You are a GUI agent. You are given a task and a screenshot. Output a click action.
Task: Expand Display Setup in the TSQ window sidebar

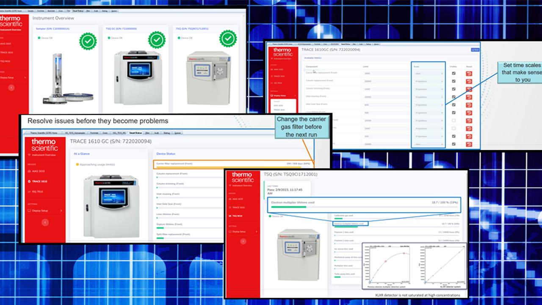point(243,232)
